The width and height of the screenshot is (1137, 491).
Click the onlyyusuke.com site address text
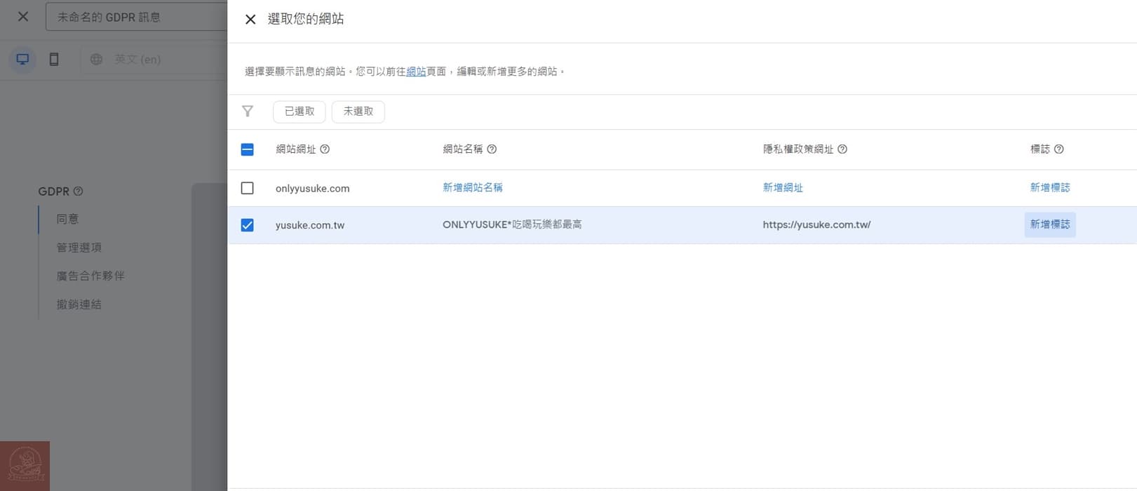(312, 189)
